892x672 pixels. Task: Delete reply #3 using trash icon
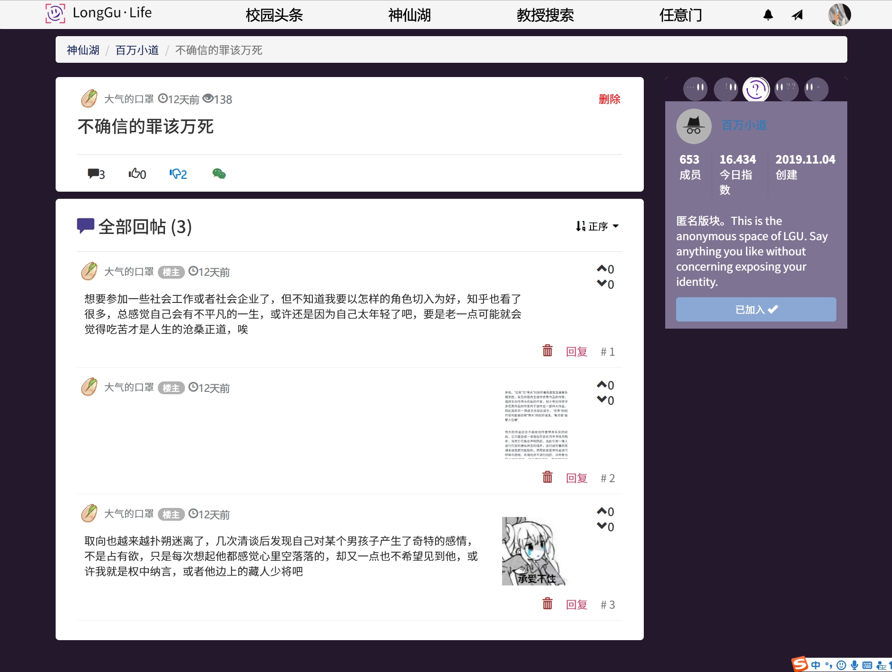pyautogui.click(x=547, y=604)
